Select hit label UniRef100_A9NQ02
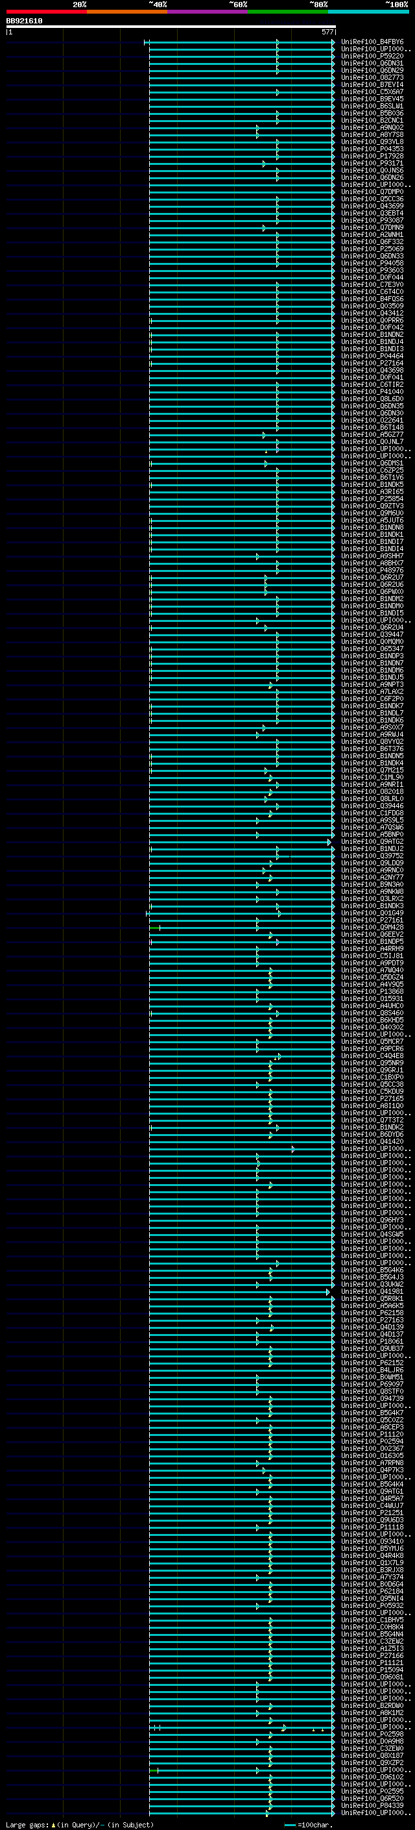The height and width of the screenshot is (1830, 415). tap(372, 127)
